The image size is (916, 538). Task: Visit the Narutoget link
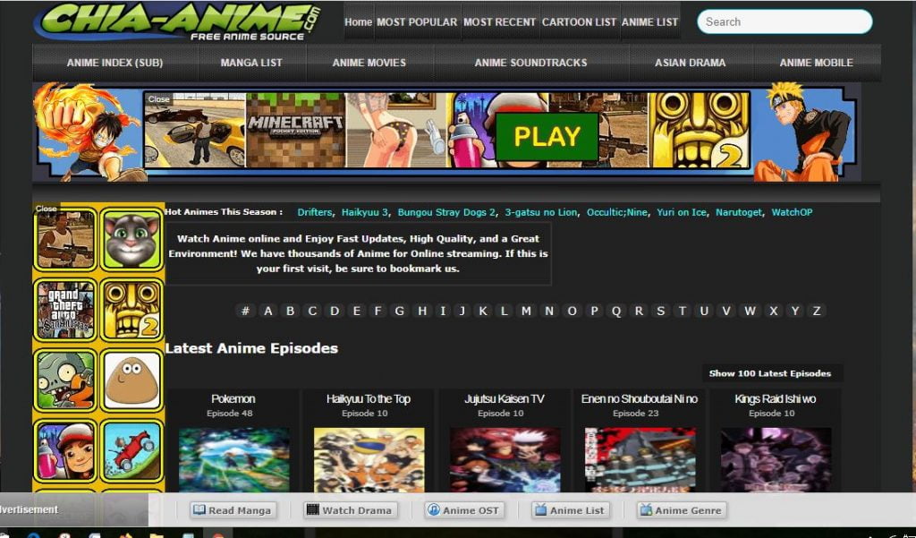point(738,212)
